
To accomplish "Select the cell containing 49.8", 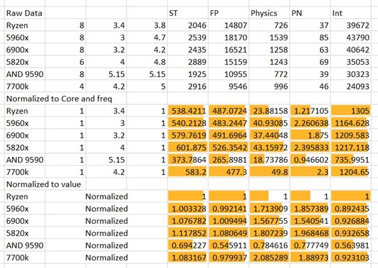I will point(269,172).
